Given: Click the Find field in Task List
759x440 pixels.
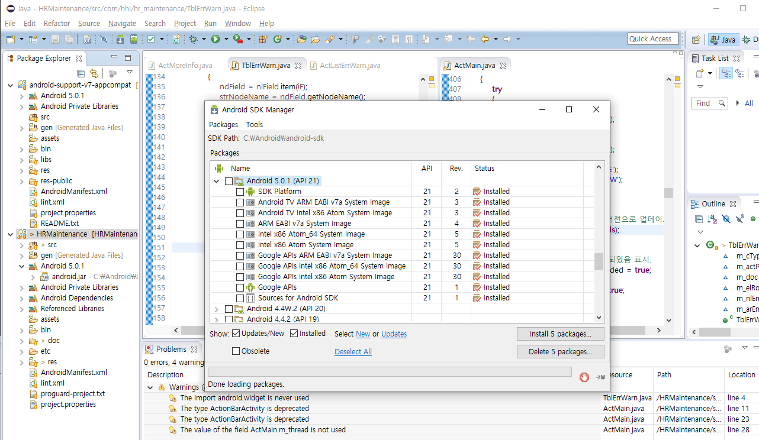Looking at the screenshot, I should click(x=709, y=103).
